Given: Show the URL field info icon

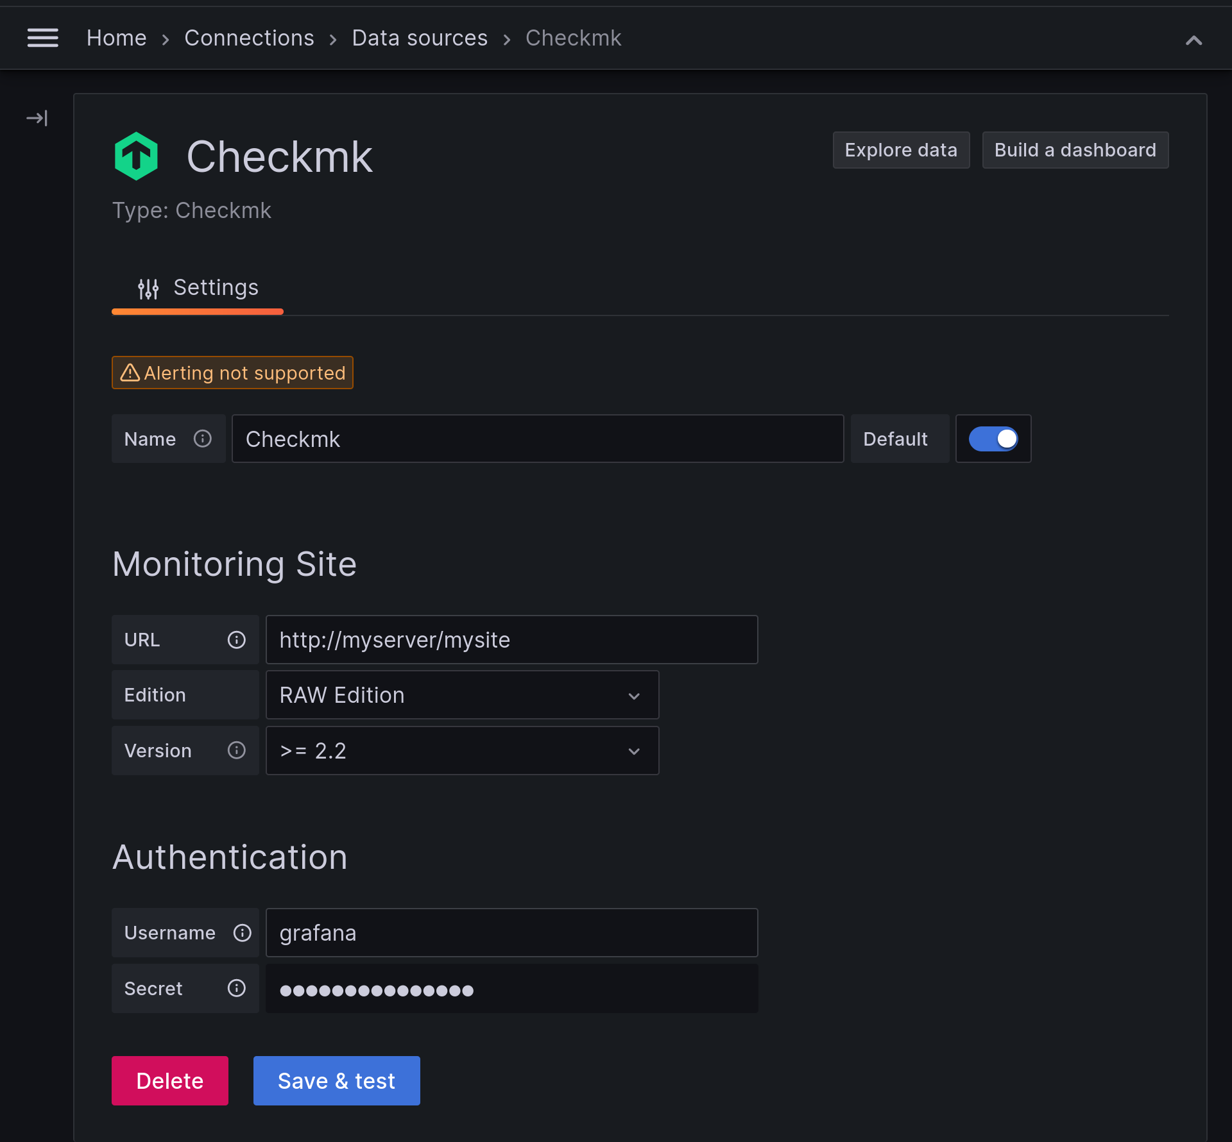Looking at the screenshot, I should point(237,640).
